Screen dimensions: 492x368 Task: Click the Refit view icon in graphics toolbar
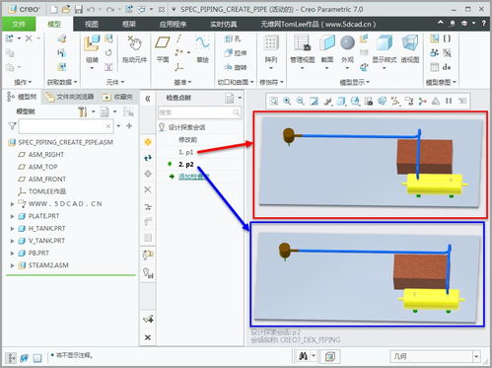(x=274, y=101)
